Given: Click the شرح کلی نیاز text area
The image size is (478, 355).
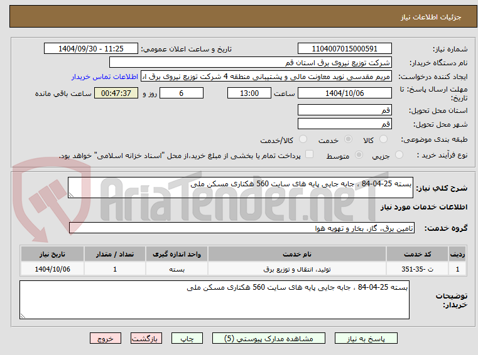Looking at the screenshot, I should pyautogui.click(x=240, y=188).
